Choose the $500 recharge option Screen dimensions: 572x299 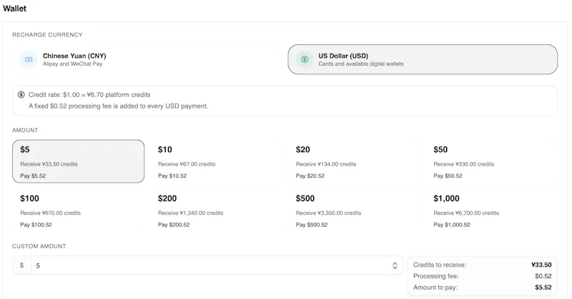(354, 211)
